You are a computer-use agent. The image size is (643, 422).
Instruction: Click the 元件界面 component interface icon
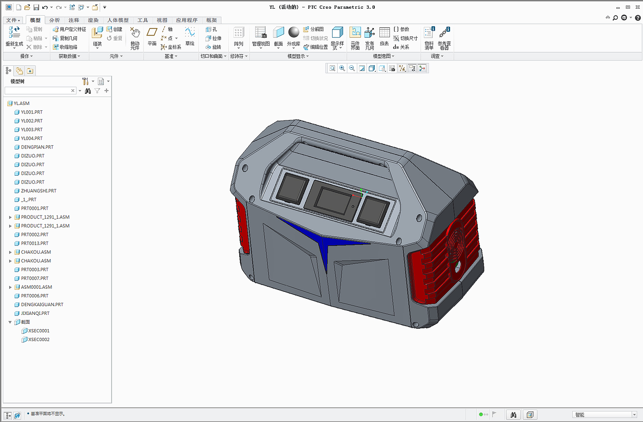pos(355,33)
